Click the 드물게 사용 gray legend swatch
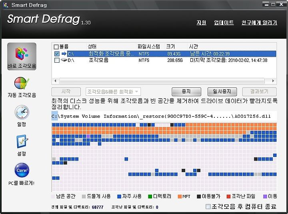 click(x=84, y=196)
